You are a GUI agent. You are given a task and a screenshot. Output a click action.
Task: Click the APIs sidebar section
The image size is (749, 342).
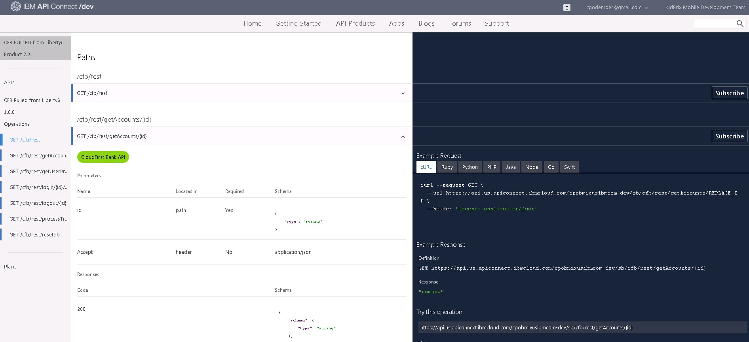[9, 83]
